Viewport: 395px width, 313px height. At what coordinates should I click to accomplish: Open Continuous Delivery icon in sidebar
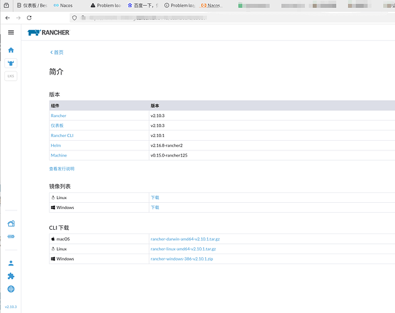pyautogui.click(x=11, y=237)
